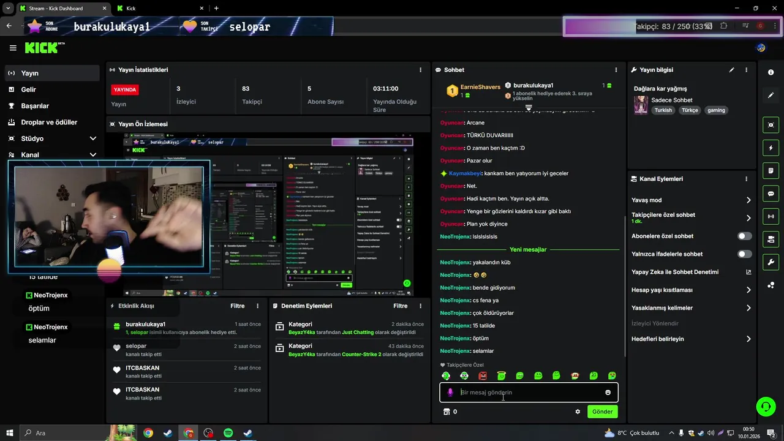Toggle channel actions icon in right sidebar
Screen dimensions: 784x441
click(771, 239)
